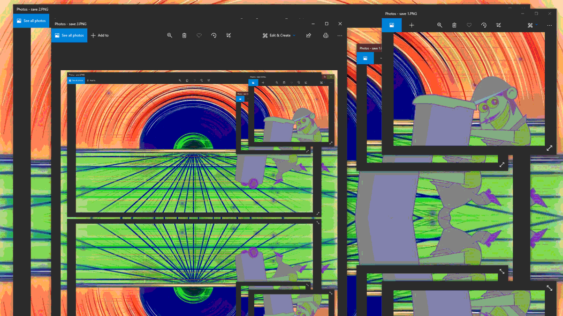563x316 pixels.
Task: Click the 'Photos - save 2.PNG' title text
Action: pyautogui.click(x=32, y=9)
